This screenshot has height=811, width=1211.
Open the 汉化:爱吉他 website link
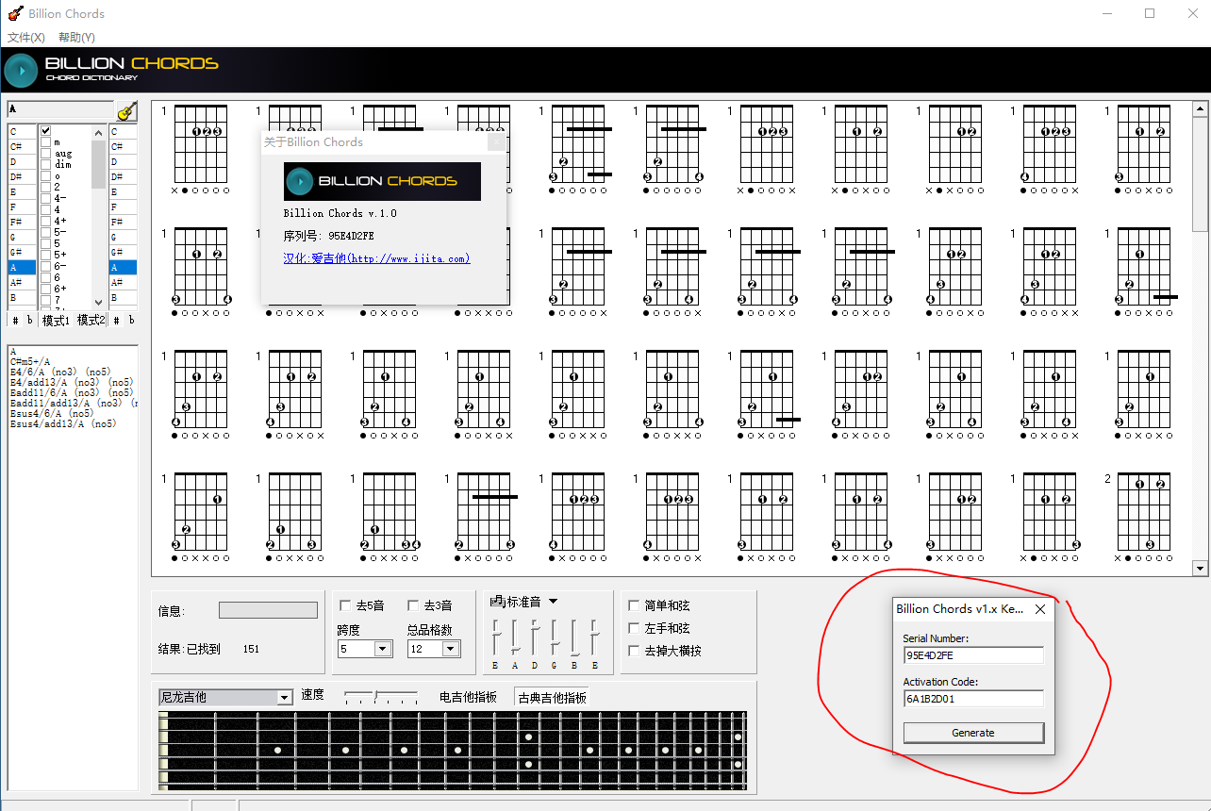click(x=376, y=258)
